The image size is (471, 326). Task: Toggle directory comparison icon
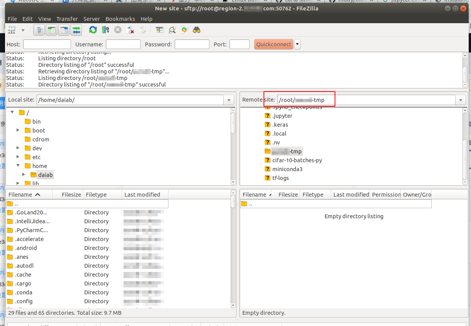pyautogui.click(x=172, y=30)
